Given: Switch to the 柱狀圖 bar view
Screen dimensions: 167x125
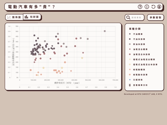Looking at the screenshot, I should (x=32, y=17).
